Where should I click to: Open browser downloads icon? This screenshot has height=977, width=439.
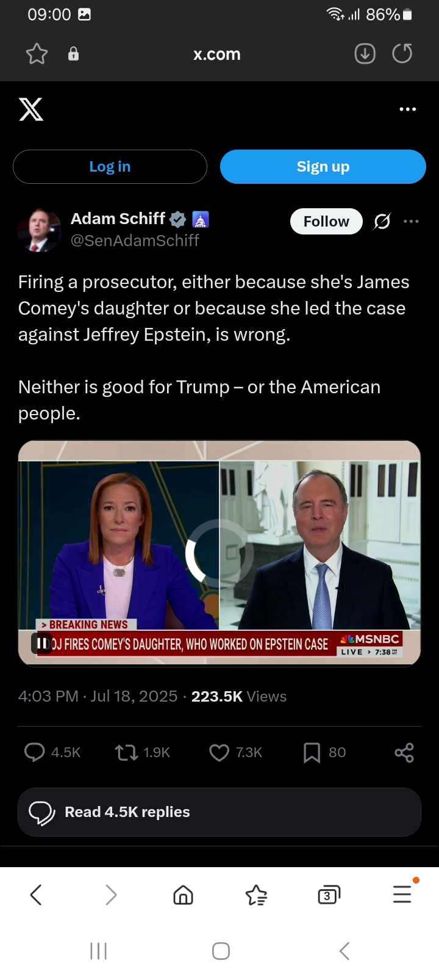point(365,54)
